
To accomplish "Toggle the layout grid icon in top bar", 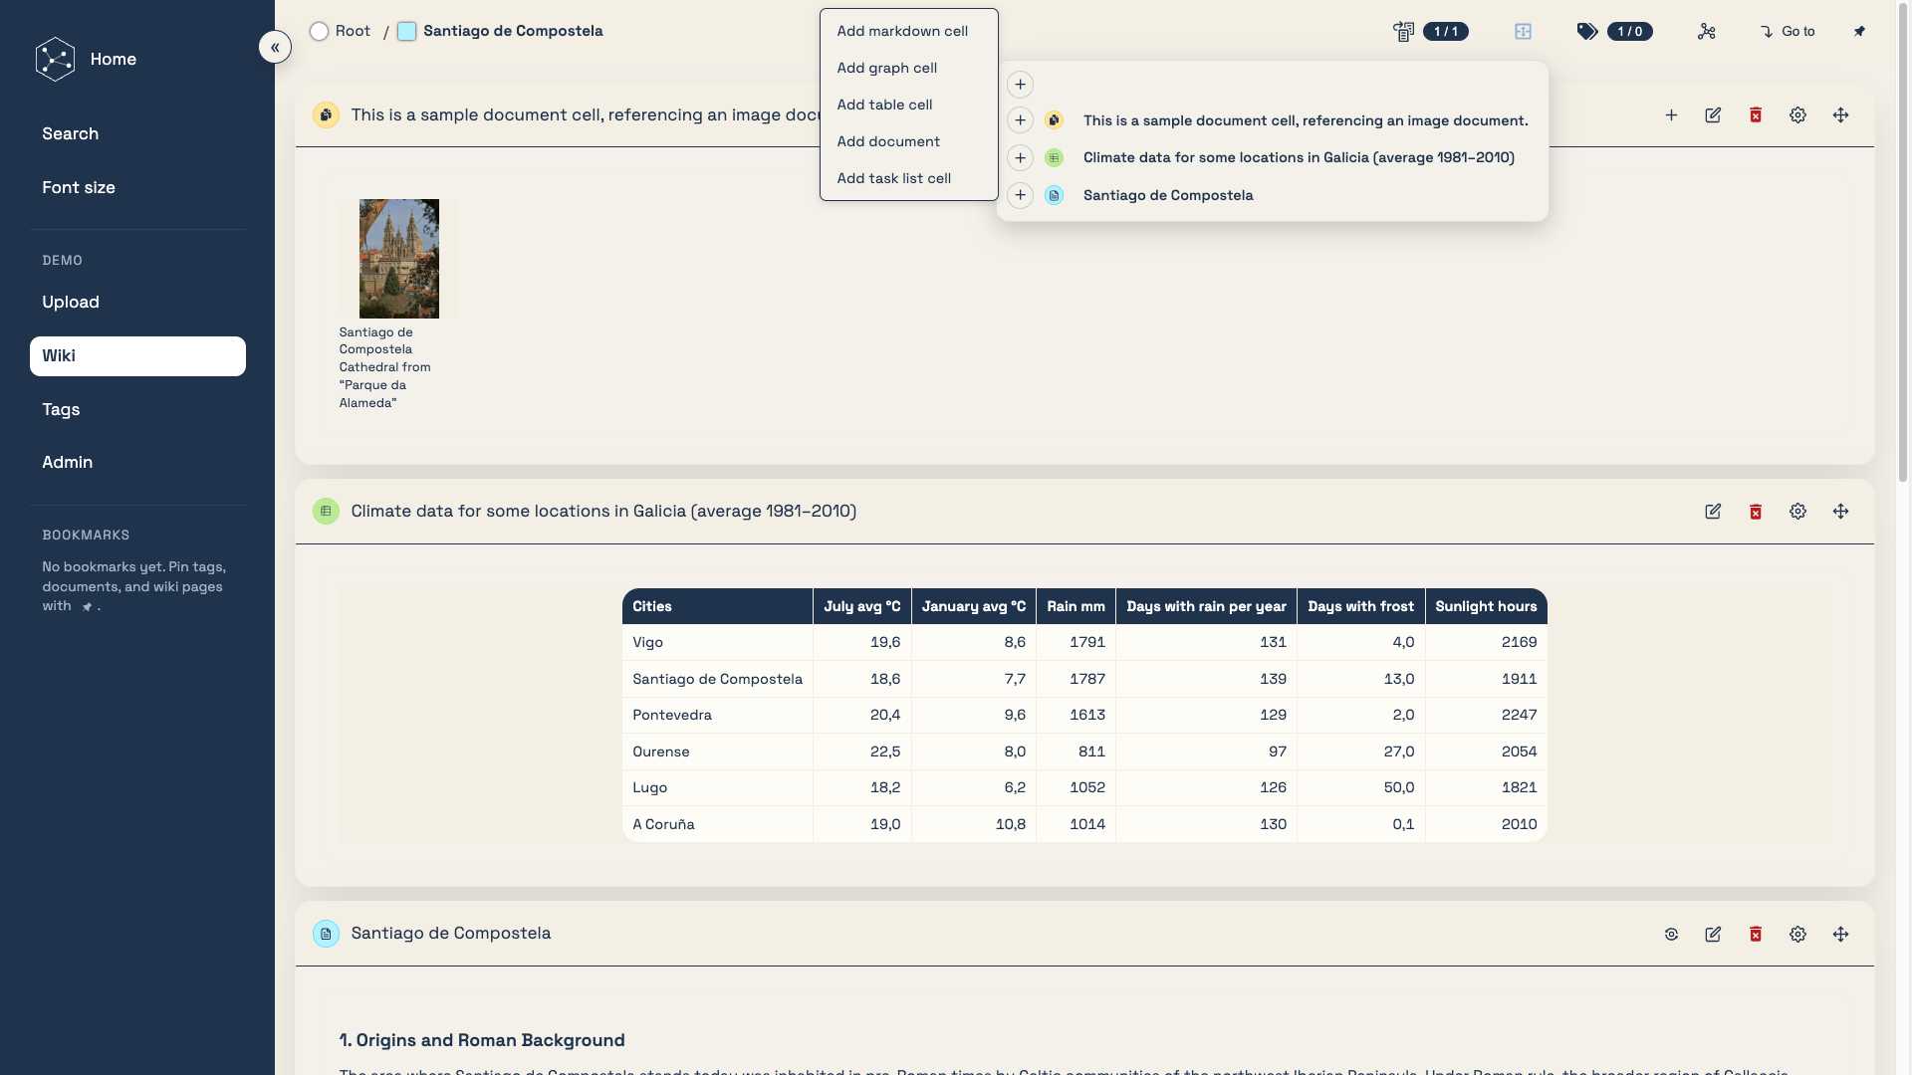I will (x=1523, y=32).
